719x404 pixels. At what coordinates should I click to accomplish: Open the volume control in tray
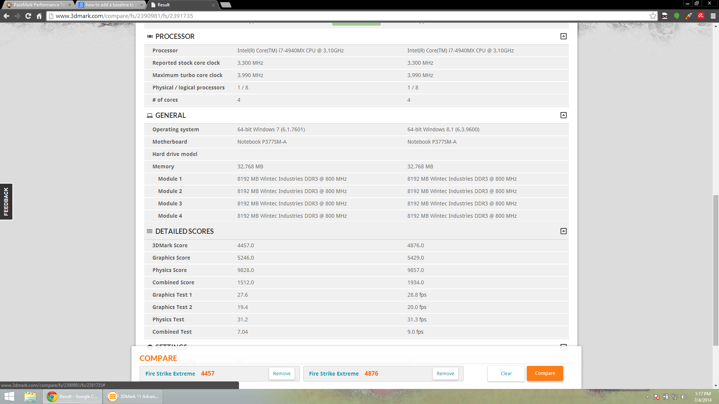(683, 397)
